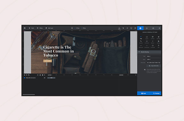Open the zoom magnifier tool
Image resolution: width=184 pixels, height=121 pixels.
(x=119, y=28)
